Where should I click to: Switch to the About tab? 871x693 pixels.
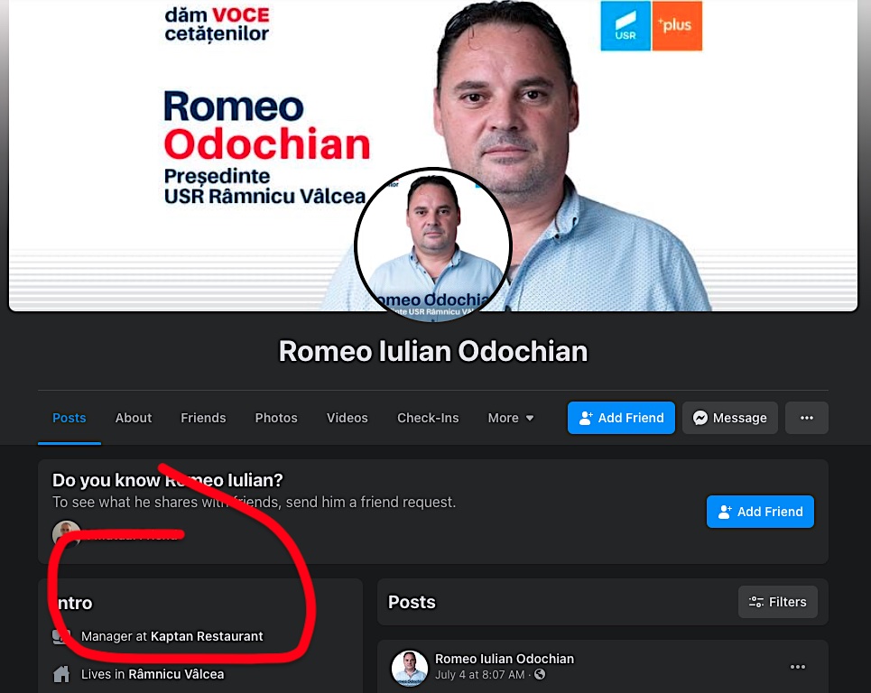tap(134, 418)
